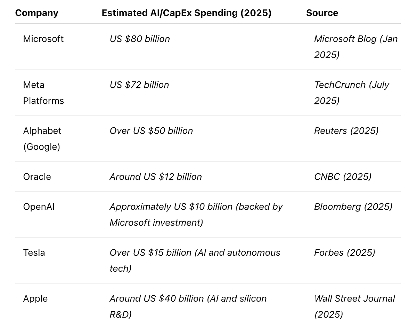This screenshot has width=417, height=335.
Task: Select the Alphabet (Google) cell
Action: 42,138
